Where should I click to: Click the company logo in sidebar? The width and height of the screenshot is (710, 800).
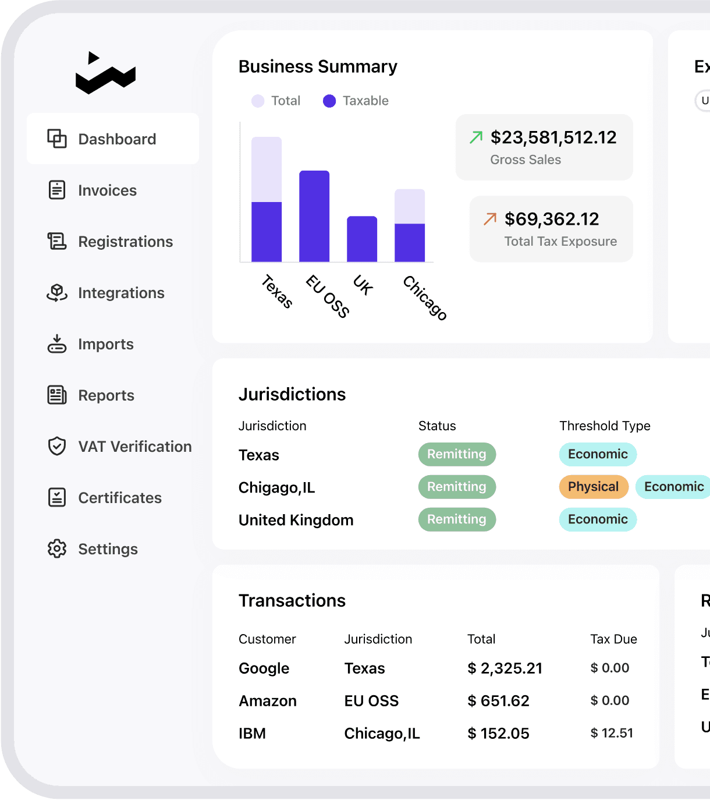click(x=105, y=73)
